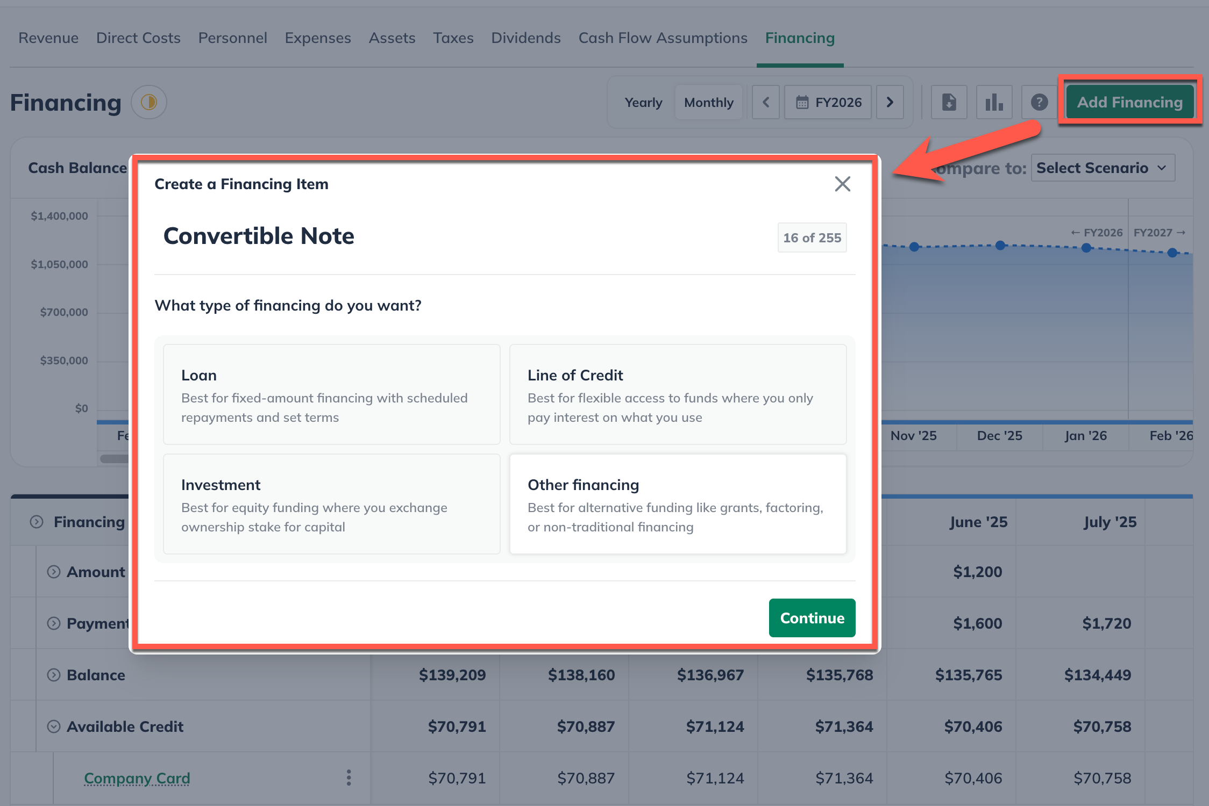Choose the Investment financing type
The width and height of the screenshot is (1209, 806).
pyautogui.click(x=331, y=504)
